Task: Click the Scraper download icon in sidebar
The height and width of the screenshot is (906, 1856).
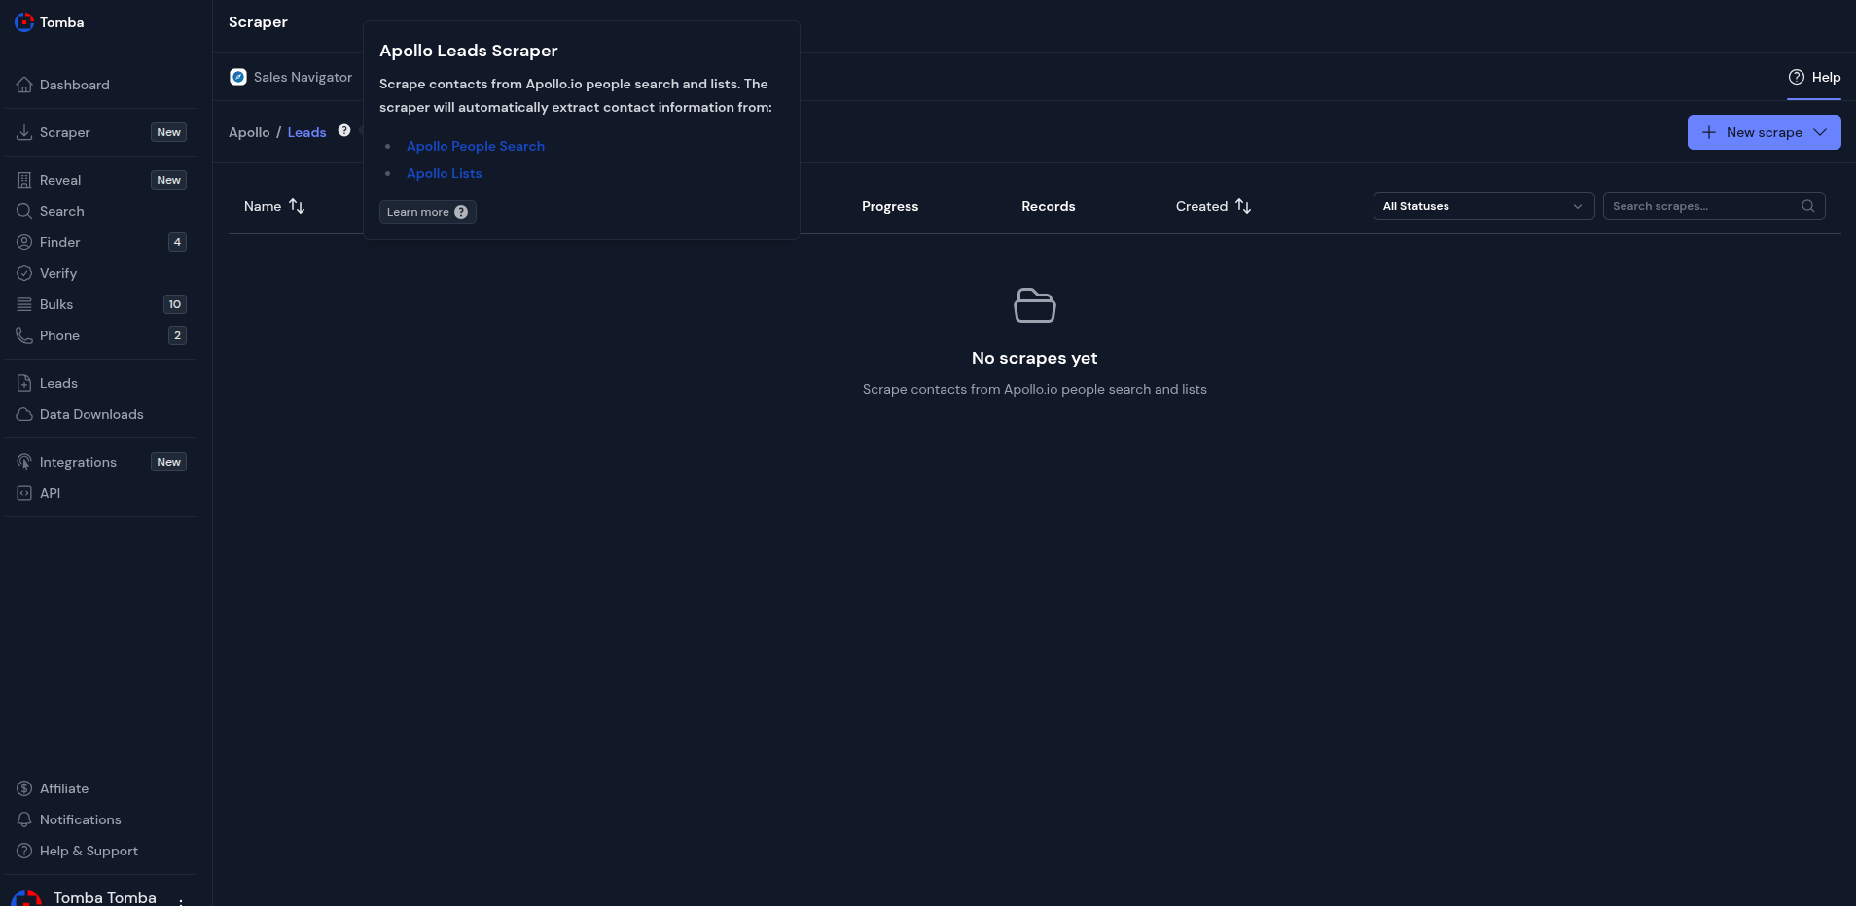Action: click(x=24, y=133)
